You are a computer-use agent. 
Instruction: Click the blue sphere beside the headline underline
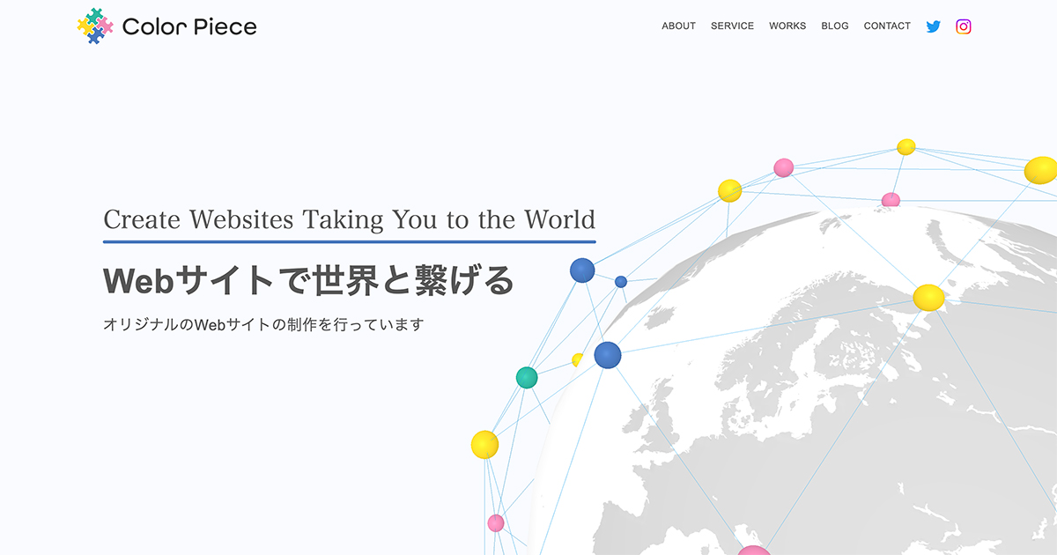[582, 270]
